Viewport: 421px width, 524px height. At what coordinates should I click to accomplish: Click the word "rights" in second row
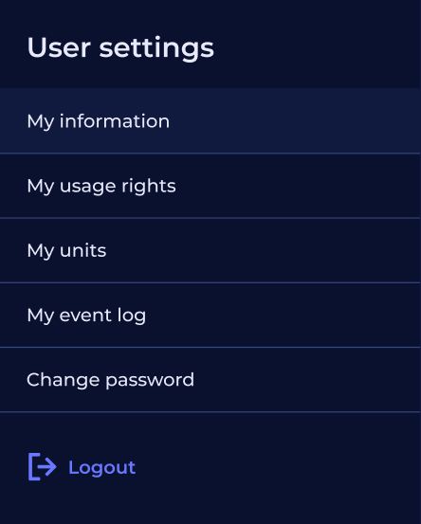point(149,186)
